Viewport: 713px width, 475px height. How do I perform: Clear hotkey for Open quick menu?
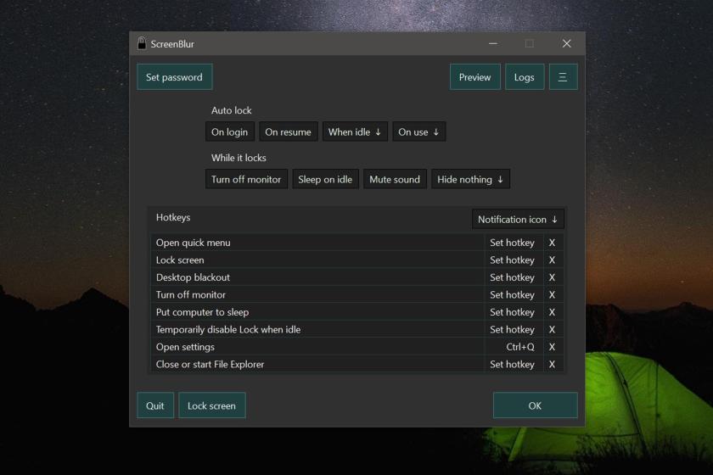(x=552, y=243)
